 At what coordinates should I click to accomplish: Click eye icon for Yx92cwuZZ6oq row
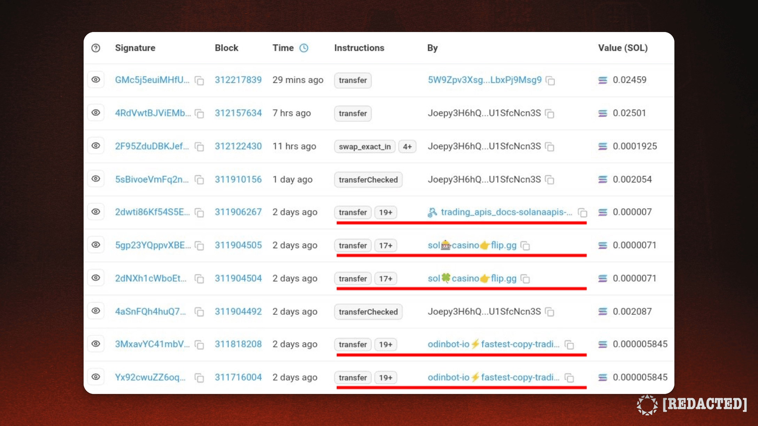[96, 377]
